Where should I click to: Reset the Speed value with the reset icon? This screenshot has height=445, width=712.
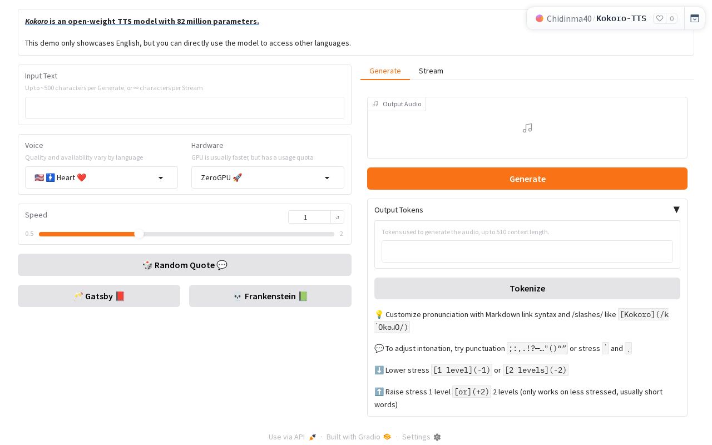pos(338,217)
